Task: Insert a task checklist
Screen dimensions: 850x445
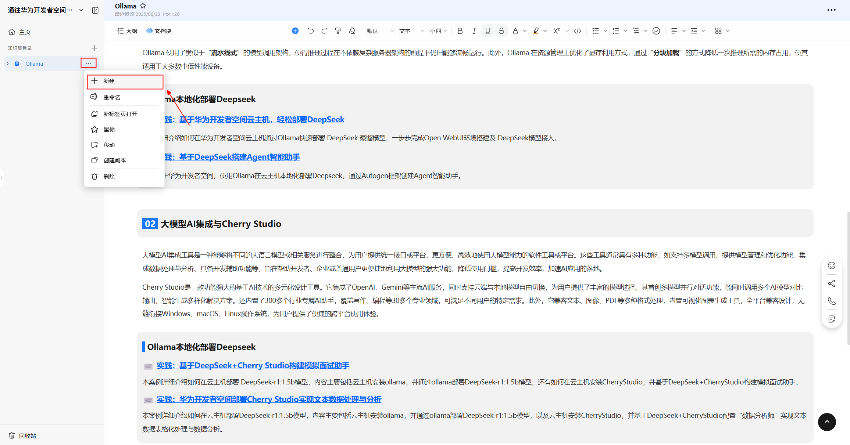Action: [x=636, y=31]
